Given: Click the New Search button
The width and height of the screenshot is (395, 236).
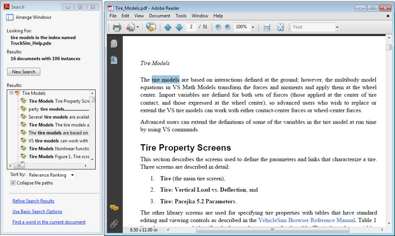Looking at the screenshot, I should coord(24,72).
